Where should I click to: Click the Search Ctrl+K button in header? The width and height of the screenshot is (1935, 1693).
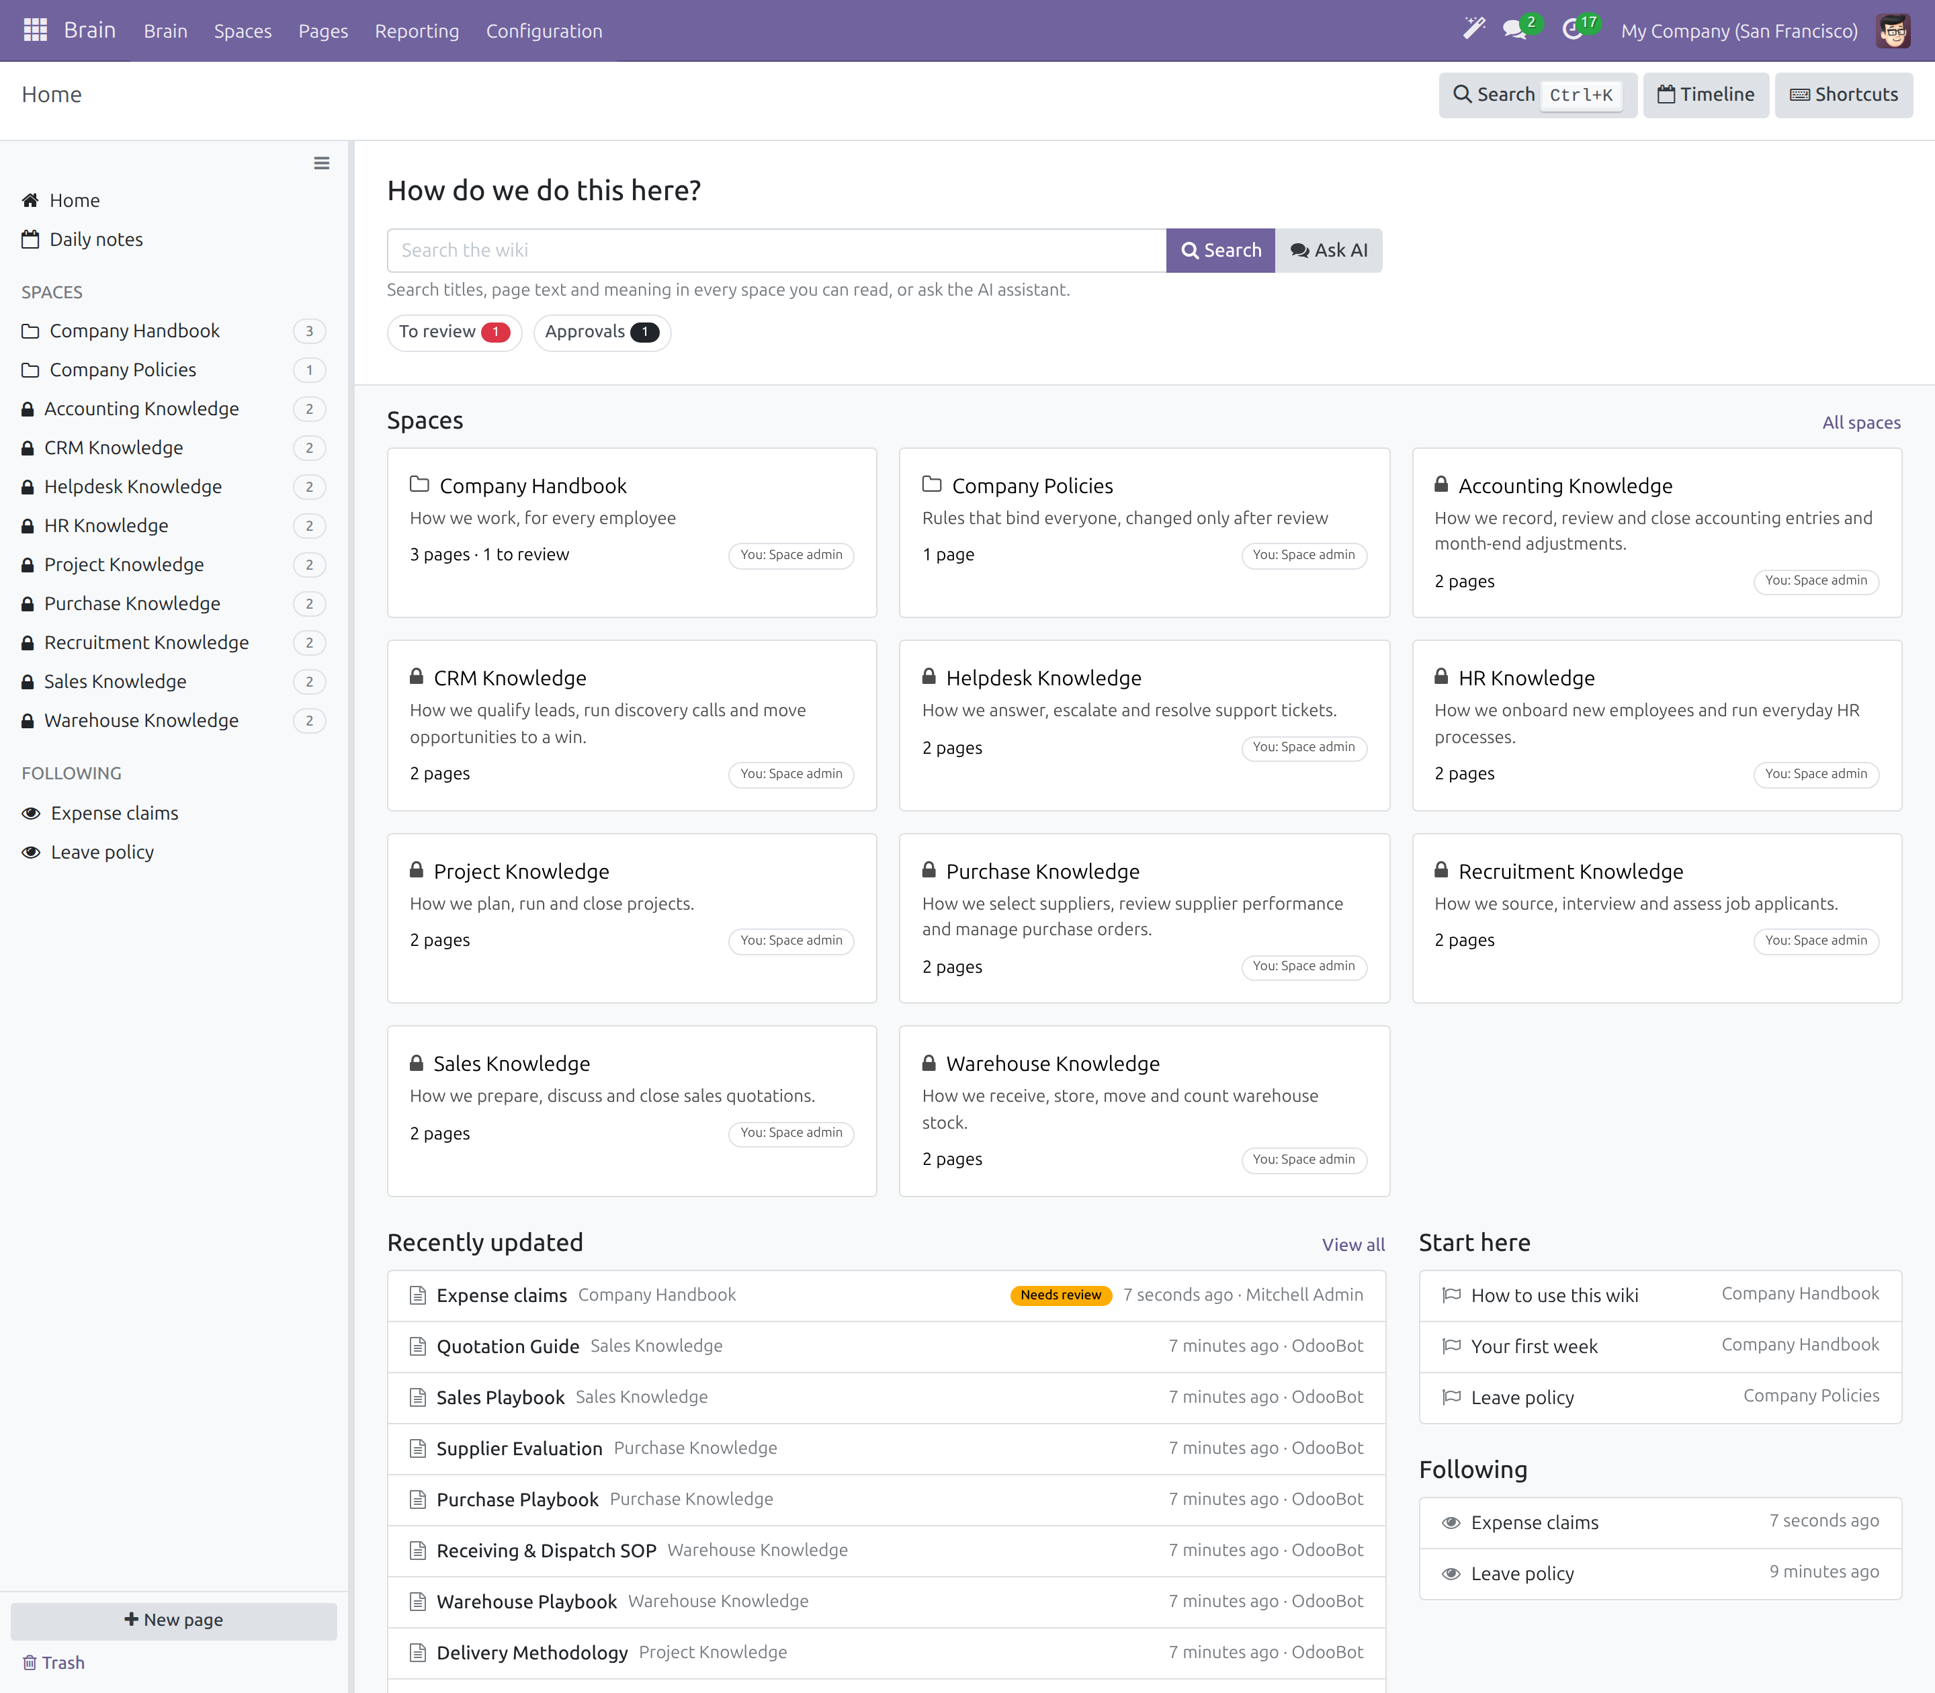(x=1537, y=95)
